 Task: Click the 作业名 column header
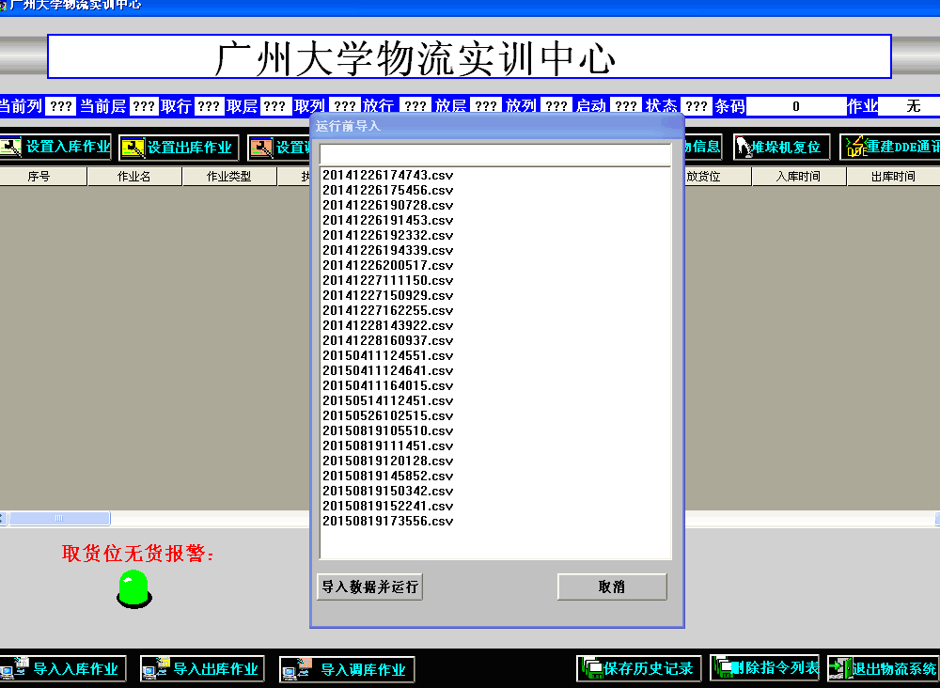(134, 177)
